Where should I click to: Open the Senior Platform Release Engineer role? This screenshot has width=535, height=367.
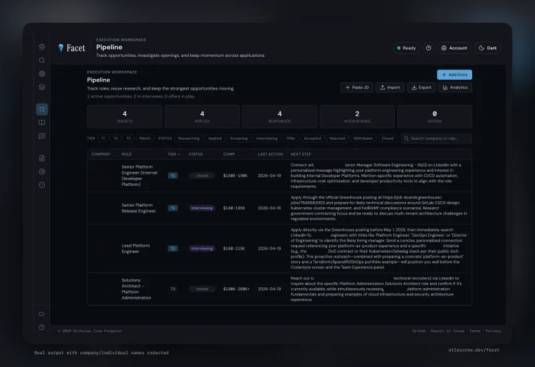139,208
